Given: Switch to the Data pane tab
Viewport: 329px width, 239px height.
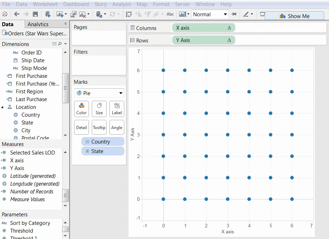Looking at the screenshot, I should coord(7,24).
